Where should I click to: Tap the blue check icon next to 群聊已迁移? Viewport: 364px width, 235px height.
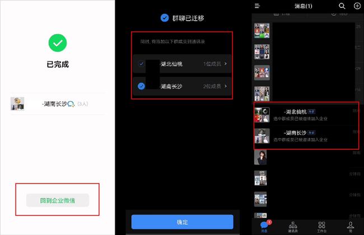coord(165,18)
